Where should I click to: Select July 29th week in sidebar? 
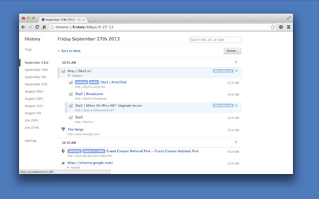(x=31, y=120)
